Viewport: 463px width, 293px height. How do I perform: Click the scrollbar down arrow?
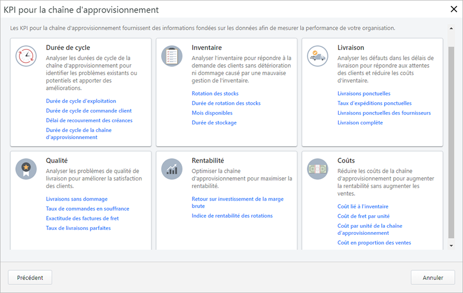pyautogui.click(x=450, y=246)
